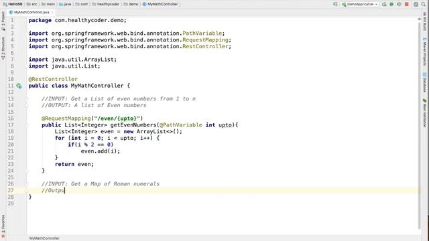Open the com package breadcrumb

click(82, 4)
